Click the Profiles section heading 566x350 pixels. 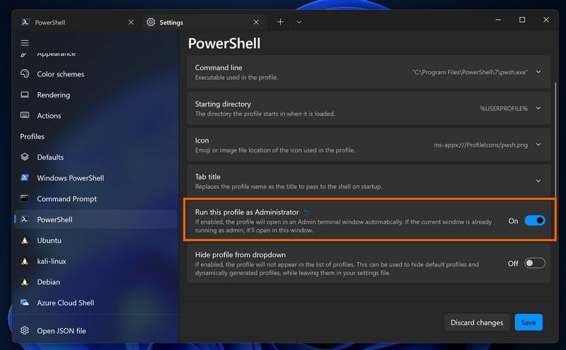pos(32,136)
